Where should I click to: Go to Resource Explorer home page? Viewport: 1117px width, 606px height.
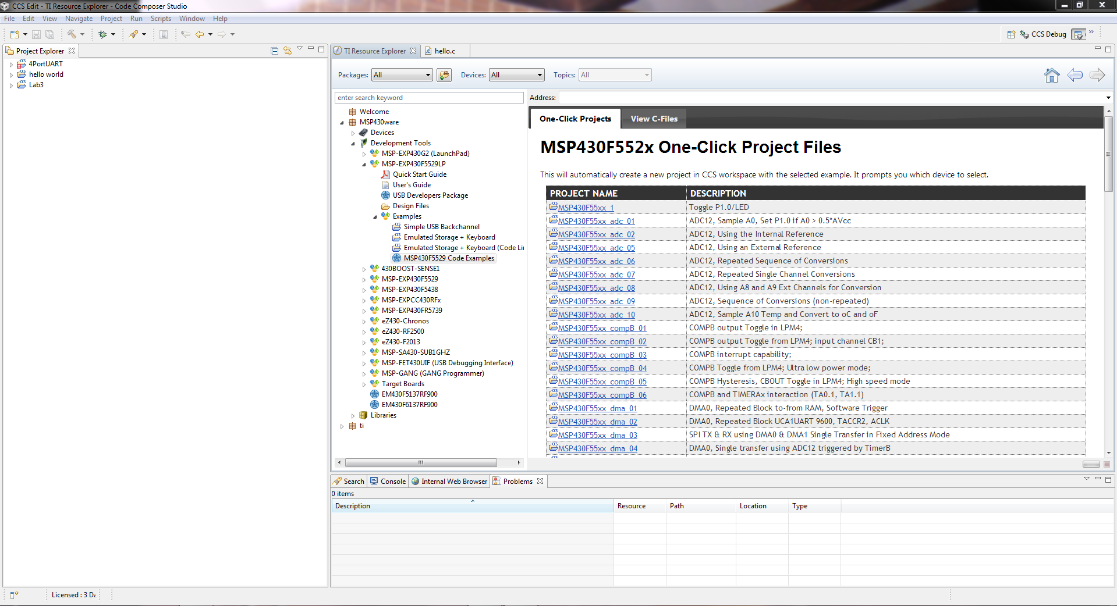click(x=1052, y=75)
